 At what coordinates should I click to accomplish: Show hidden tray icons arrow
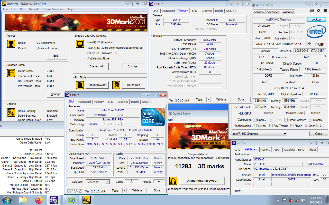pos(278,200)
